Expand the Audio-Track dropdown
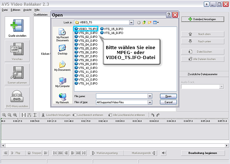This screenshot has height=164, width=230. pyautogui.click(x=222, y=87)
